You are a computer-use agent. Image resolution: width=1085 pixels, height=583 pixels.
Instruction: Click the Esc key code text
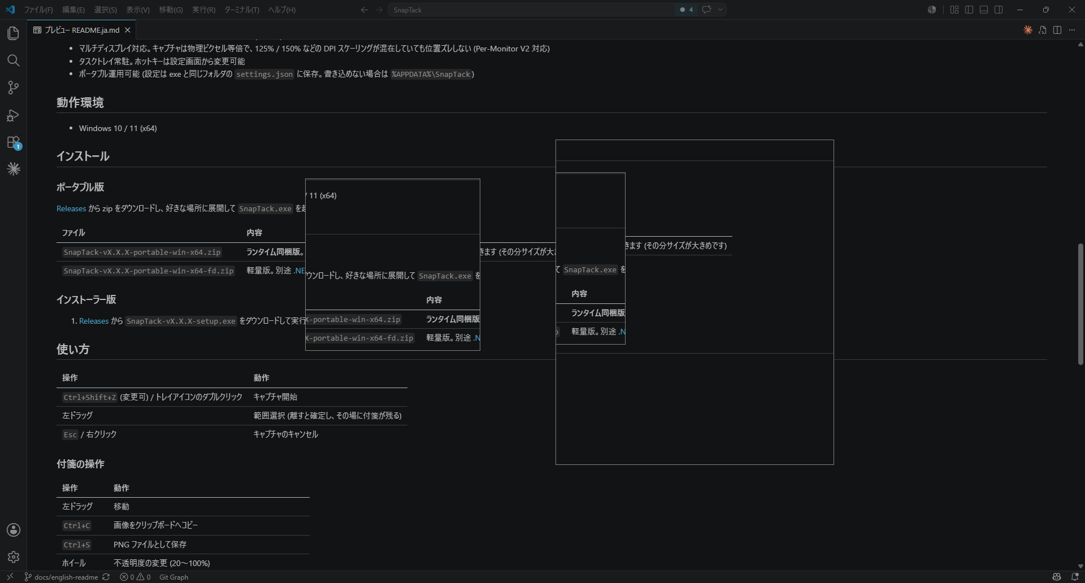tap(70, 434)
